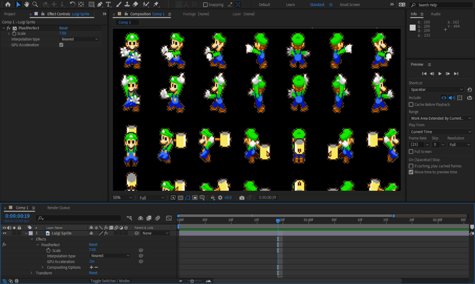Select the Type tool
The height and width of the screenshot is (284, 475).
click(109, 4)
